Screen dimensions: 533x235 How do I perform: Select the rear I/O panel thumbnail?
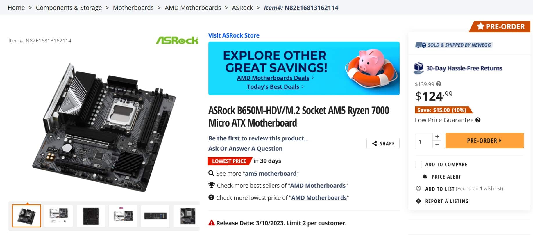(x=155, y=216)
